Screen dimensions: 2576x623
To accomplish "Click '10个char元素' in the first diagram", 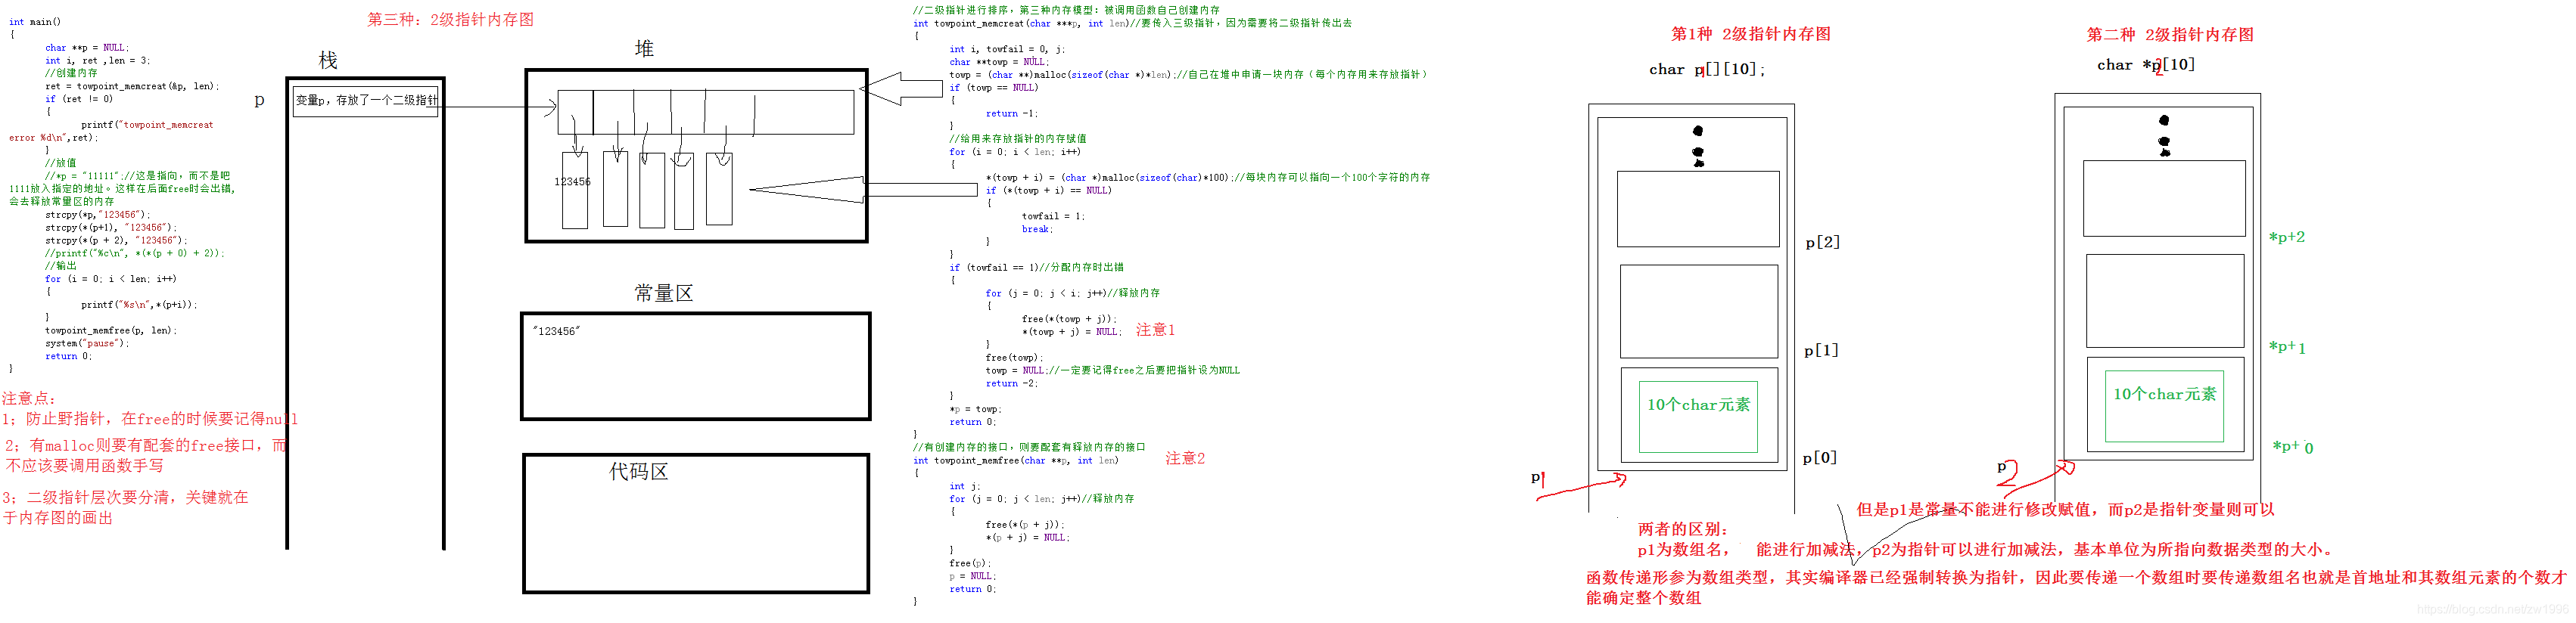I will pyautogui.click(x=1699, y=405).
